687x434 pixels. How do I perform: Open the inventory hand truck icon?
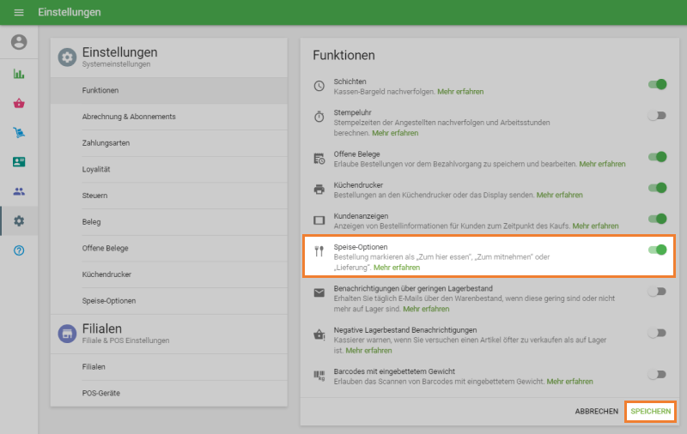[19, 132]
